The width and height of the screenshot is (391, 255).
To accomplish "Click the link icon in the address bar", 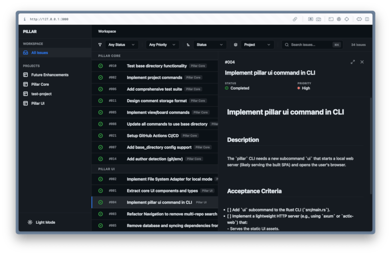I will click(x=295, y=19).
